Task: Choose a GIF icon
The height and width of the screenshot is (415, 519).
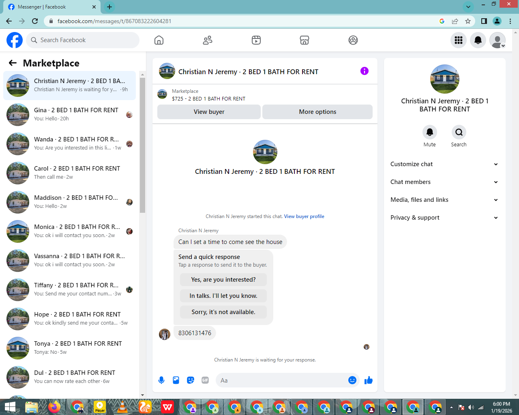Action: [x=205, y=380]
